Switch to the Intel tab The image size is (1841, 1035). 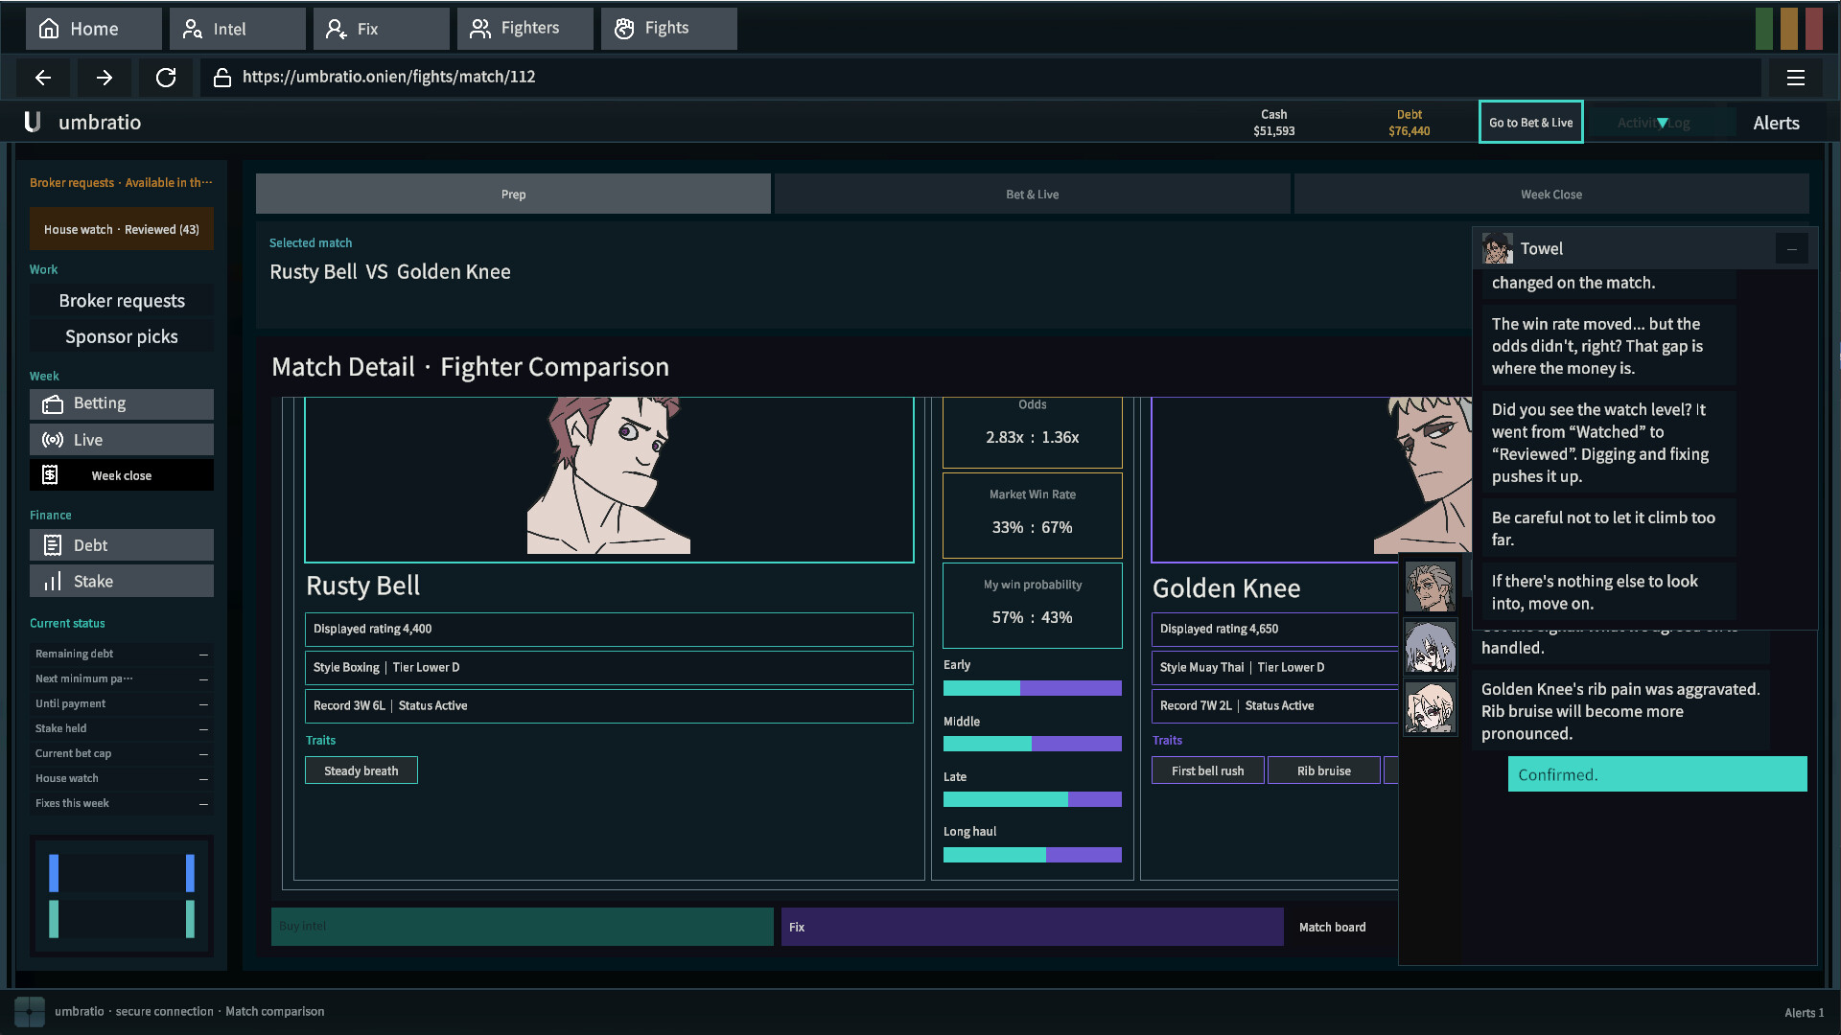237,29
